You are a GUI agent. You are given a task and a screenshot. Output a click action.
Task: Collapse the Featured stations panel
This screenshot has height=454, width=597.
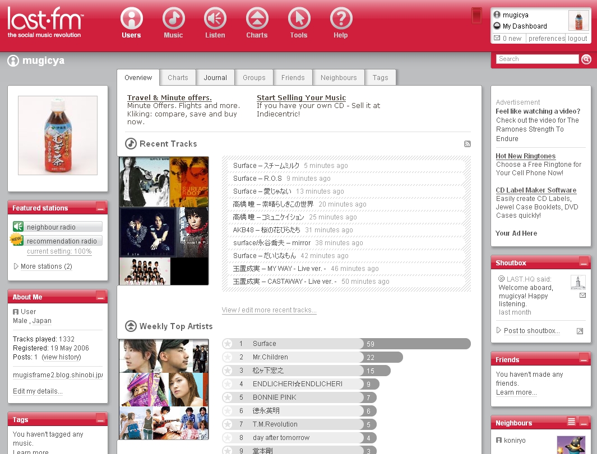pyautogui.click(x=100, y=208)
